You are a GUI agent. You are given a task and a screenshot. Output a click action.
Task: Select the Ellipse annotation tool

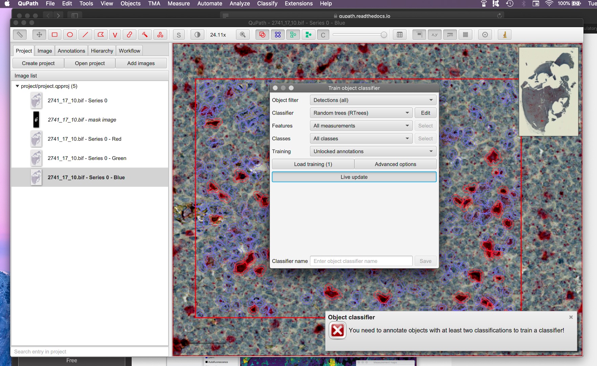70,35
